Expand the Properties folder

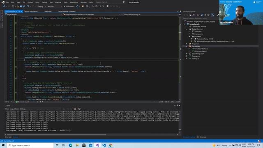187,44
